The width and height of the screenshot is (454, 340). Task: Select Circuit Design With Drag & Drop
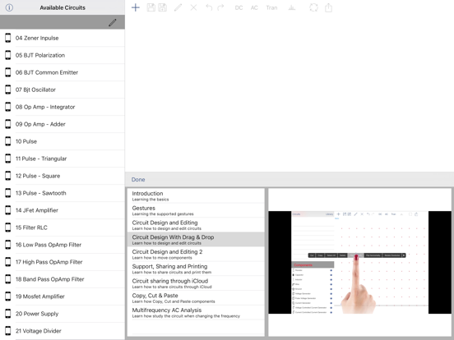[x=196, y=239]
